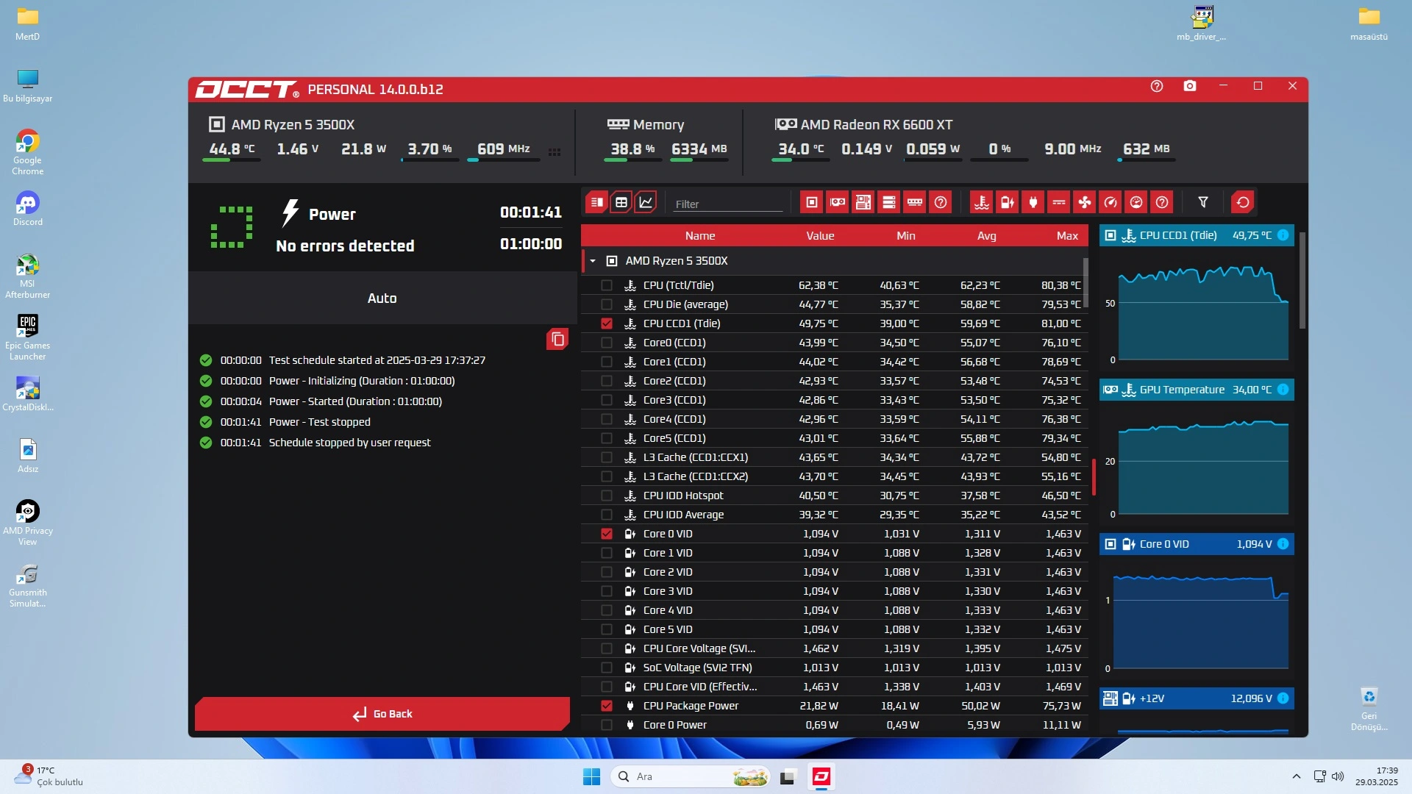Image resolution: width=1412 pixels, height=794 pixels.
Task: Toggle the GPU device filter icon
Action: 838,202
